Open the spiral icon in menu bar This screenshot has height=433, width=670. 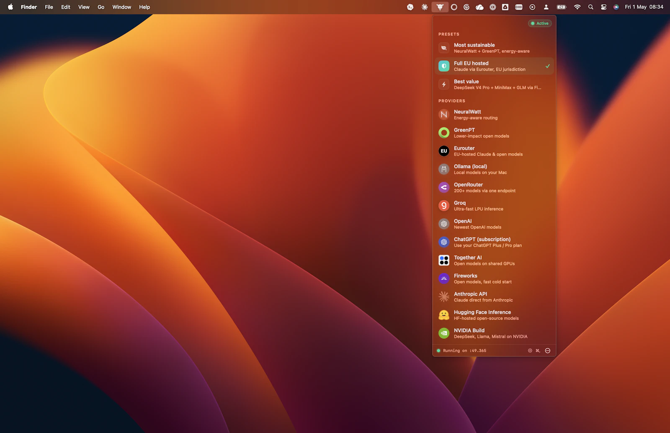pyautogui.click(x=466, y=7)
